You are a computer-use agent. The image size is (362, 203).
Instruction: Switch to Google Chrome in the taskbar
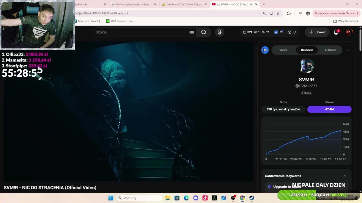click(242, 198)
